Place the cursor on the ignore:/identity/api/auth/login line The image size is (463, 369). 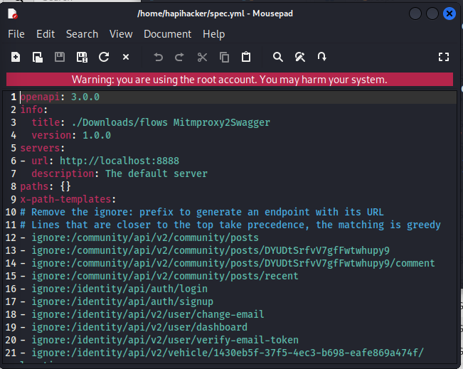point(119,289)
